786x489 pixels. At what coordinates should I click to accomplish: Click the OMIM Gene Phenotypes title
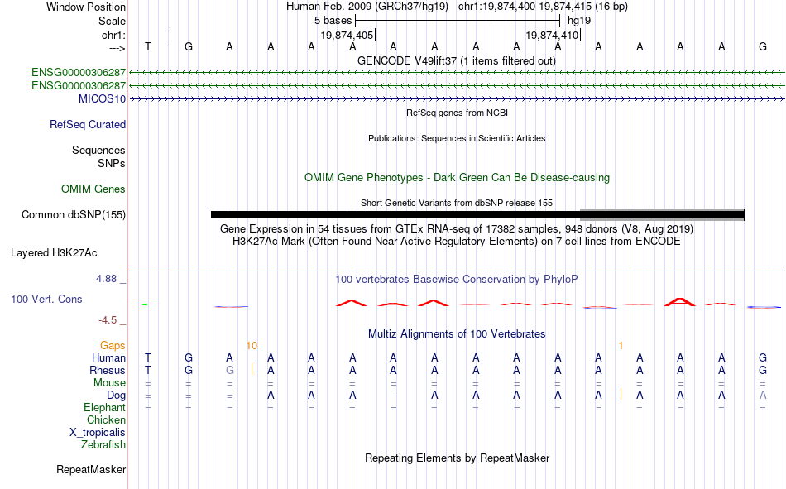coord(458,178)
